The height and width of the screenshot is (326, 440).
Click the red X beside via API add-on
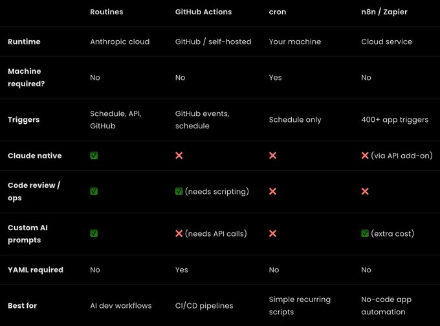(365, 156)
